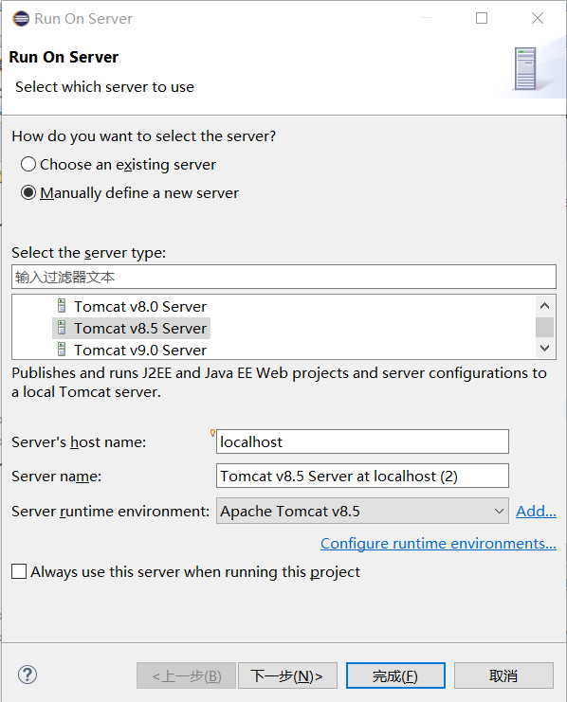Image resolution: width=567 pixels, height=702 pixels.
Task: Click the Tomcat v9.0 Server icon
Action: pos(62,350)
